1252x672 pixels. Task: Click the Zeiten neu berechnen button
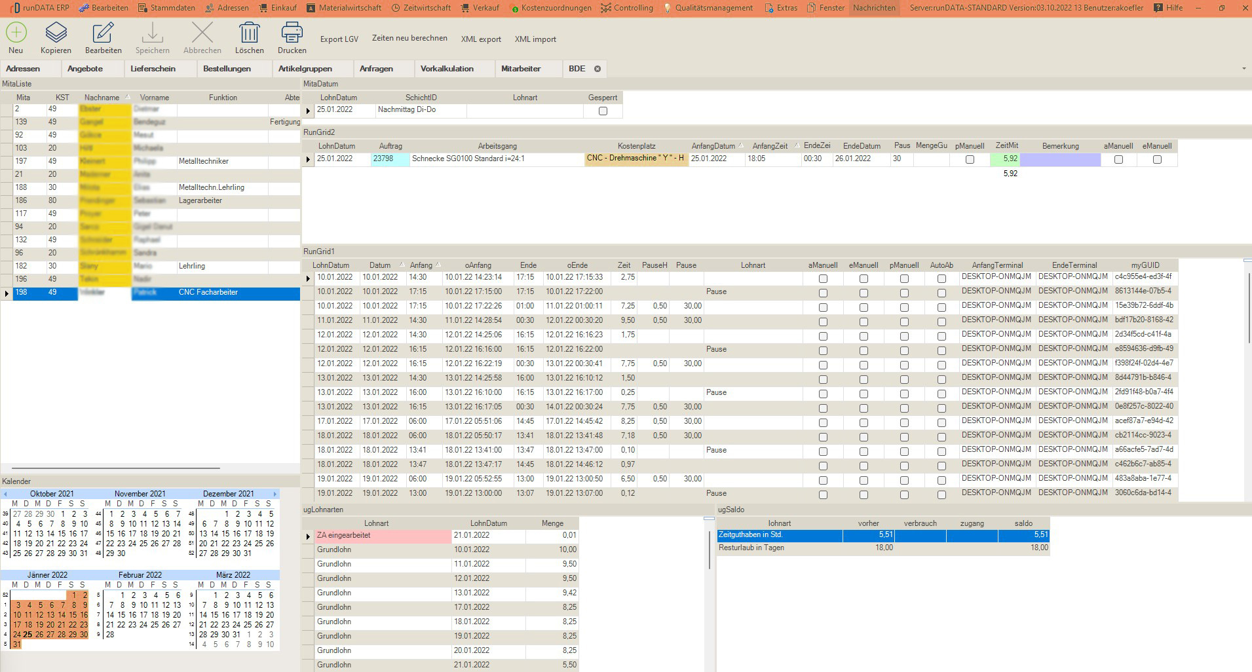click(409, 38)
